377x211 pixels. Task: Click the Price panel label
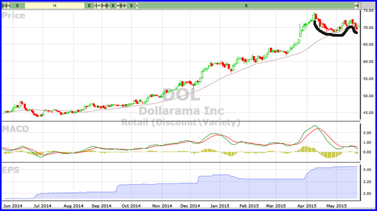tap(13, 15)
